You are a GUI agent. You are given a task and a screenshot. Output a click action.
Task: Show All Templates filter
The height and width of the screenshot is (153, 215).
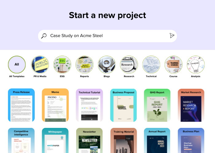click(x=17, y=65)
